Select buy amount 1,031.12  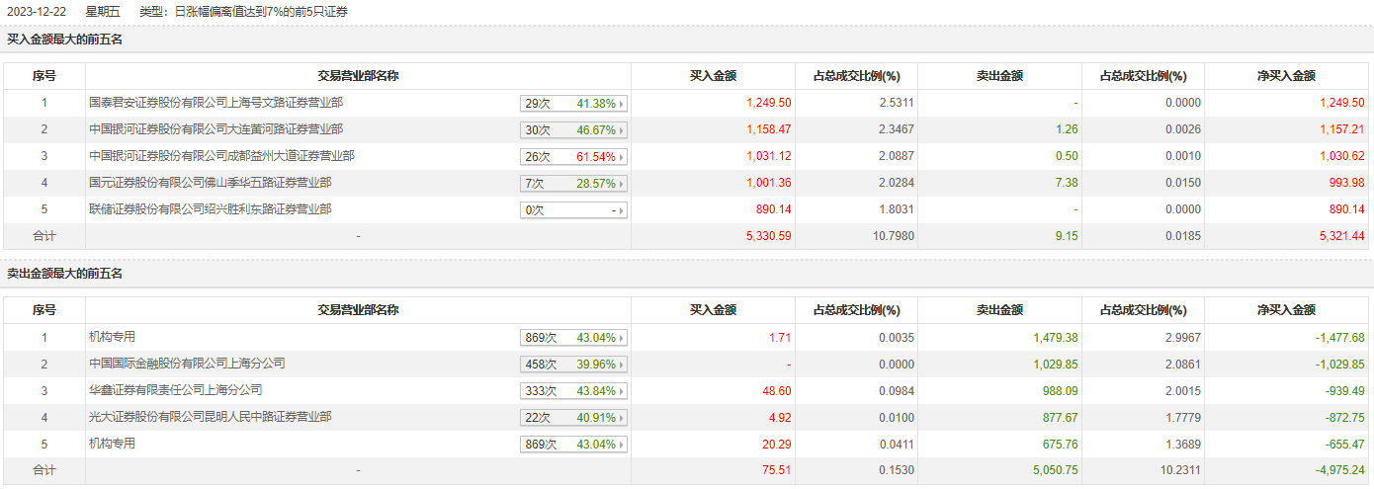(x=769, y=156)
